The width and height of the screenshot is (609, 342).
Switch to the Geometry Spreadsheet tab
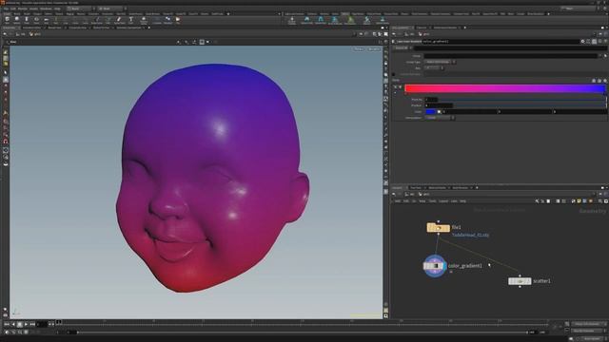(128, 28)
